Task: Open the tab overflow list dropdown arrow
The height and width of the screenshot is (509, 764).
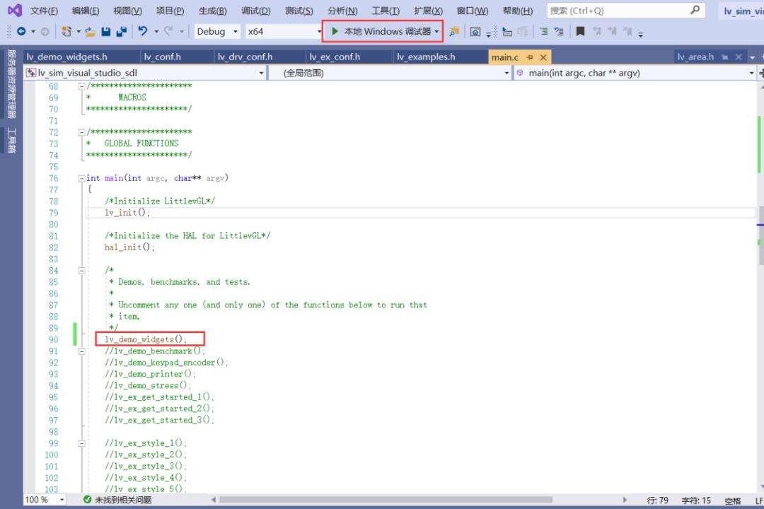Action: [x=752, y=57]
